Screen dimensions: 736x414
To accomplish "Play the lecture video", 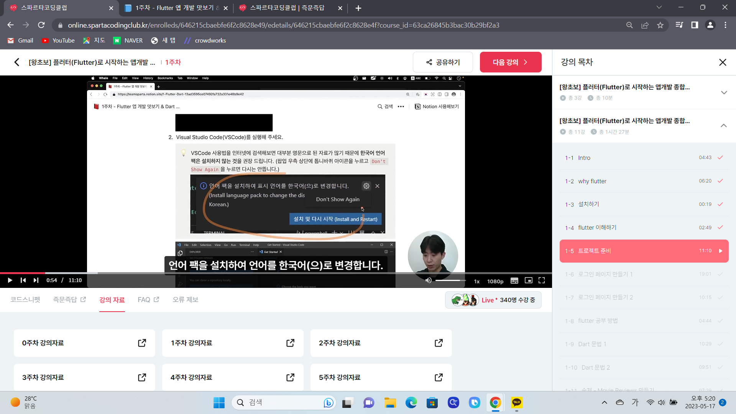I will pos(10,281).
